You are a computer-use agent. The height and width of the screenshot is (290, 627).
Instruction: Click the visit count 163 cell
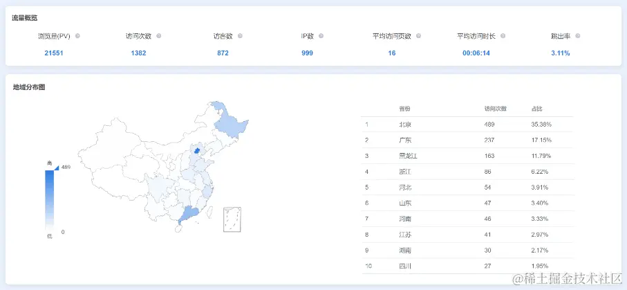tap(489, 156)
